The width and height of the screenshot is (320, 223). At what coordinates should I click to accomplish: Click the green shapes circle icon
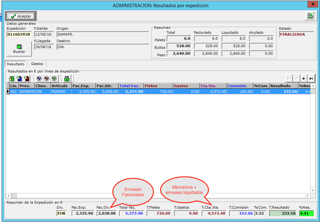54,78
